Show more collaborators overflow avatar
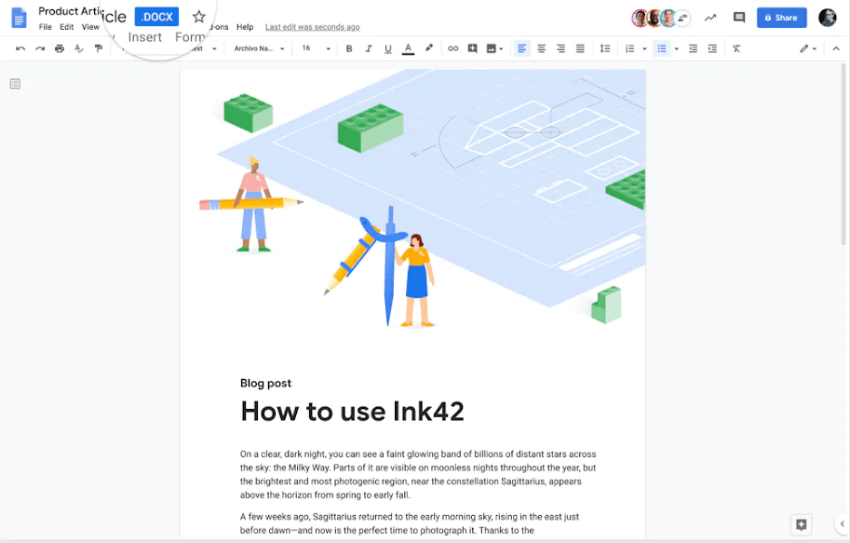850x543 pixels. click(683, 18)
